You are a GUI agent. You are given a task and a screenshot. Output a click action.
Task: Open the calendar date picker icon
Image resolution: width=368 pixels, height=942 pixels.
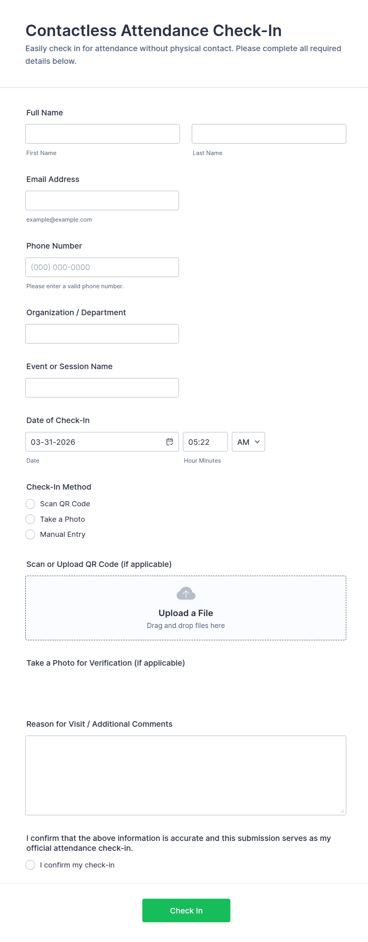[170, 441]
